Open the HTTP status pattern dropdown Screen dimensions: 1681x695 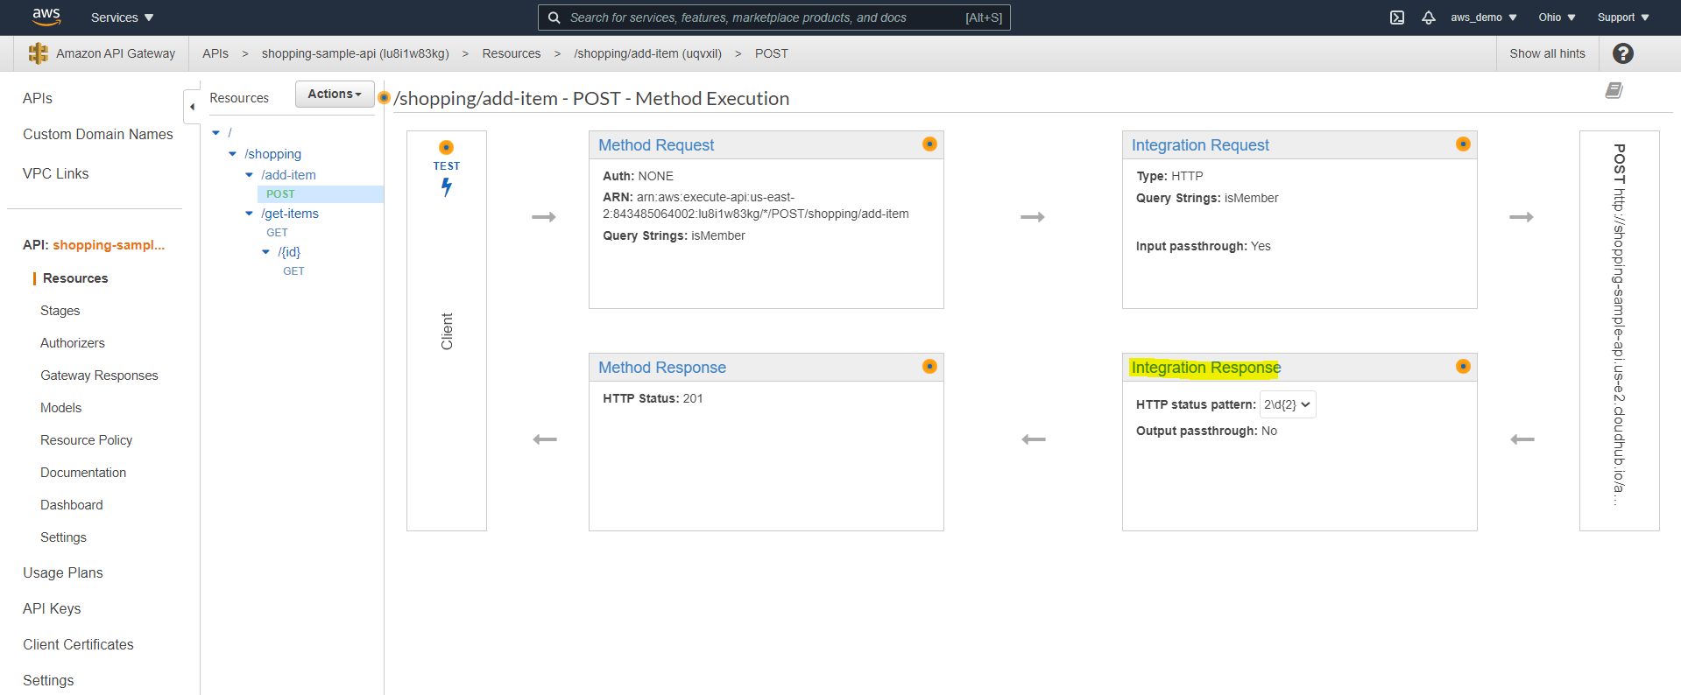click(1288, 404)
